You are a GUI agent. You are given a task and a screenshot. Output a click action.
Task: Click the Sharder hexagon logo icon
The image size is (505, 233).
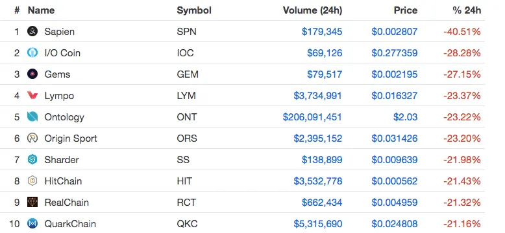pyautogui.click(x=32, y=159)
